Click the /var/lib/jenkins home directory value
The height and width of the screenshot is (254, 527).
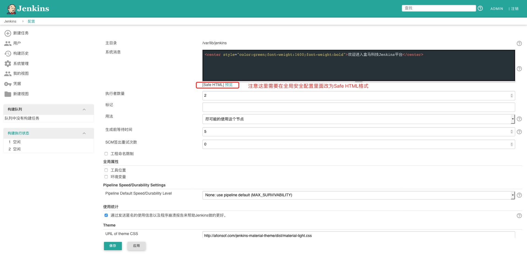pyautogui.click(x=215, y=43)
